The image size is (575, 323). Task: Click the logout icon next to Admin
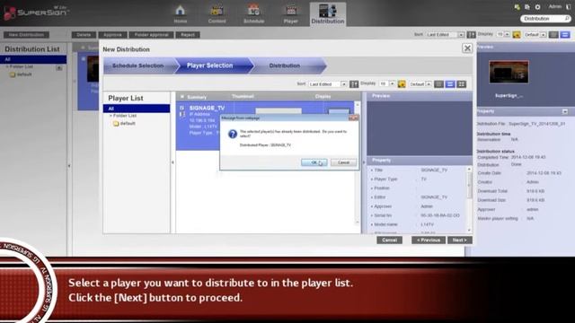tap(569, 7)
